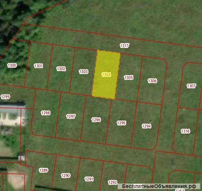Click parcel label 1295
The width and height of the screenshot is (202, 191).
[121, 123]
